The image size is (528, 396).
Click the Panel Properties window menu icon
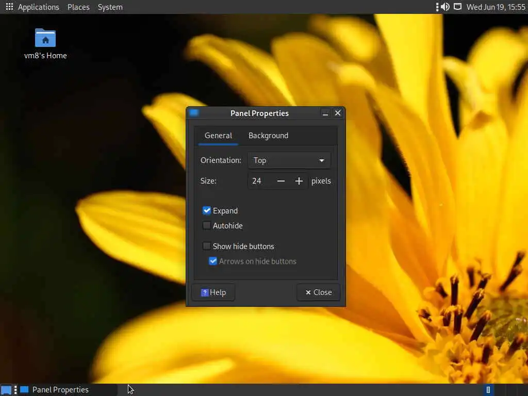point(194,113)
